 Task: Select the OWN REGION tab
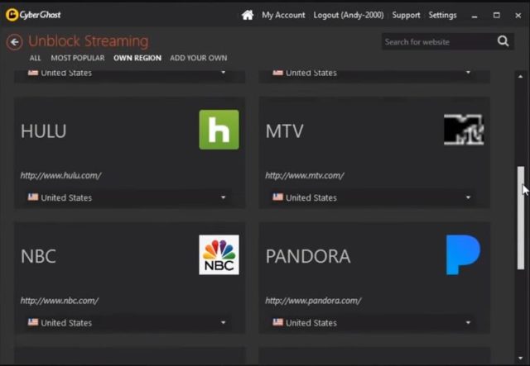tap(137, 58)
